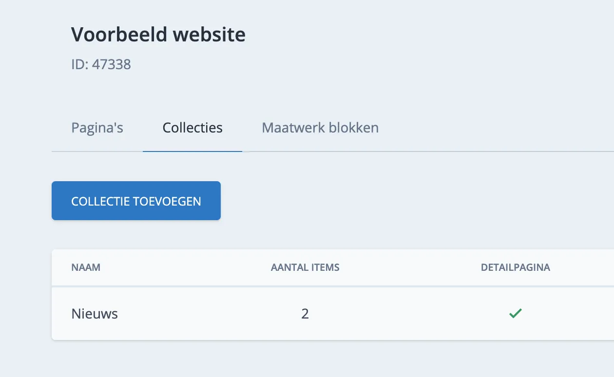Click the number 2 under AANTAL ITEMS

click(305, 313)
